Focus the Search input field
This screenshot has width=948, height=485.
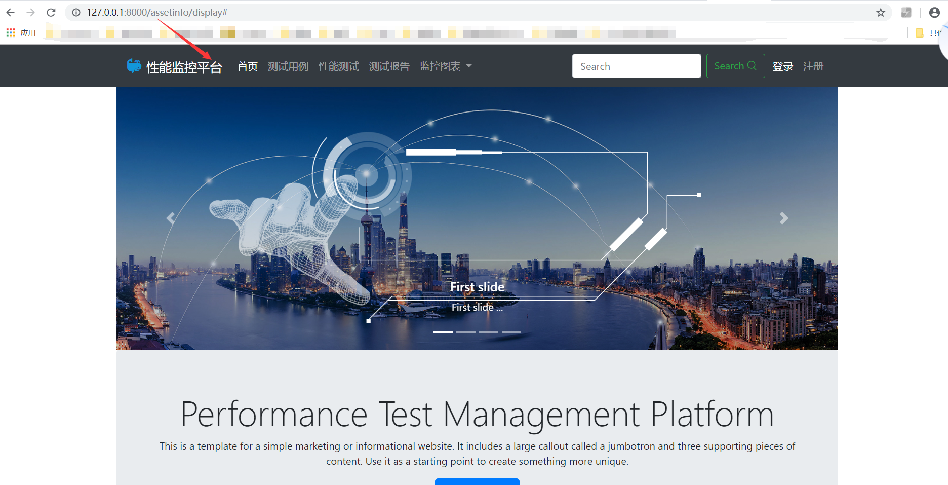[637, 66]
